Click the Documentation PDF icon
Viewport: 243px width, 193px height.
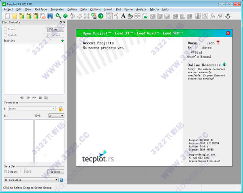pyautogui.click(x=219, y=42)
